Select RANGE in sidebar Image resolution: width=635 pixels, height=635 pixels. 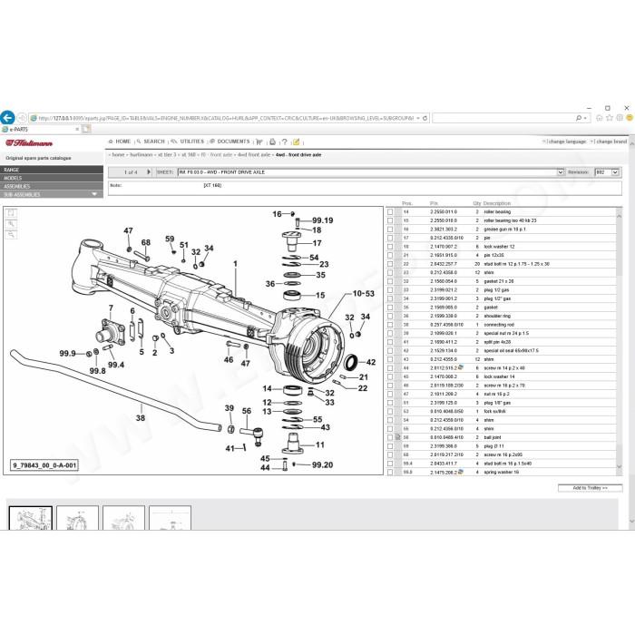click(x=52, y=170)
